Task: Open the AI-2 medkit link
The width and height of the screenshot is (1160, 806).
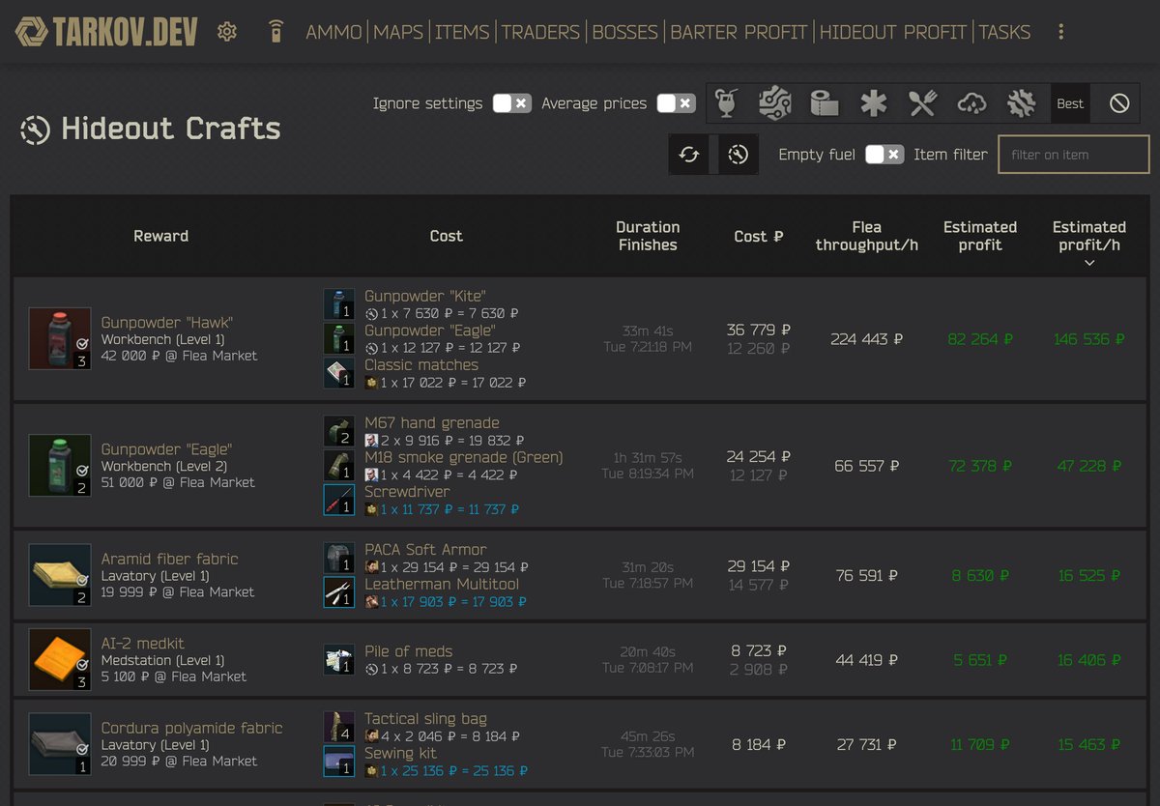Action: coord(142,643)
